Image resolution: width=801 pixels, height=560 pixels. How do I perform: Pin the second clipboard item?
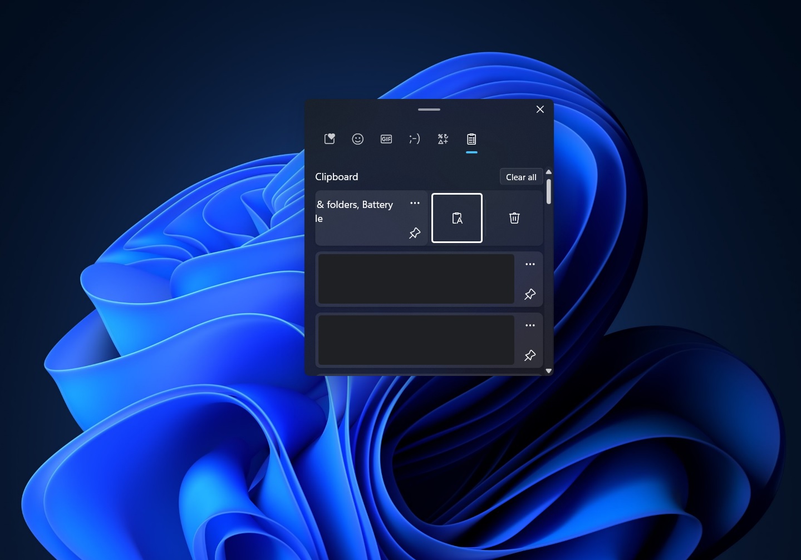(530, 295)
